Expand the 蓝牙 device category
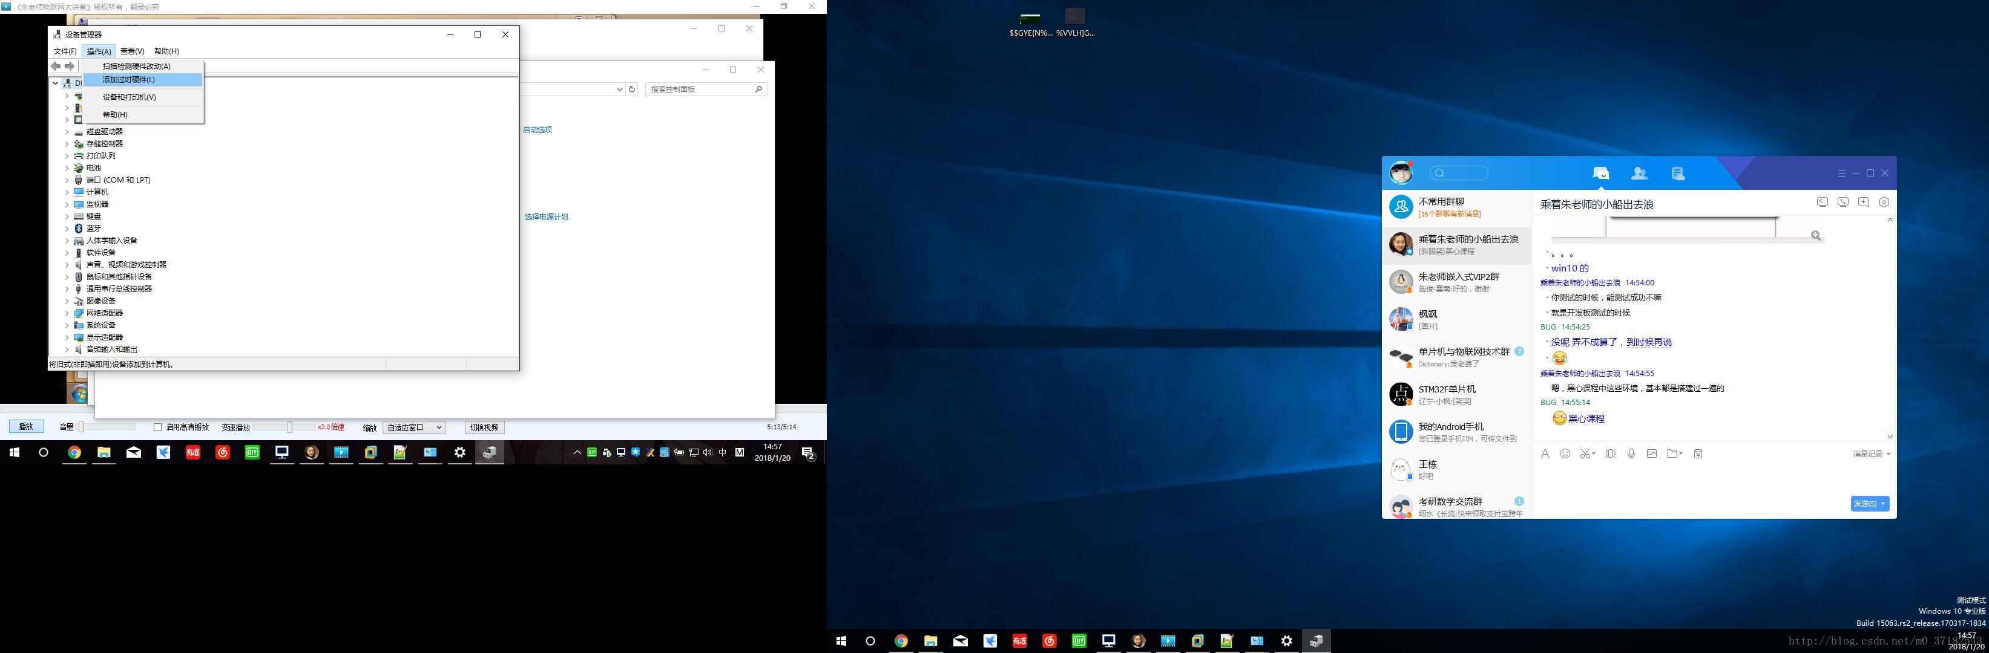Image resolution: width=1989 pixels, height=653 pixels. pyautogui.click(x=67, y=229)
